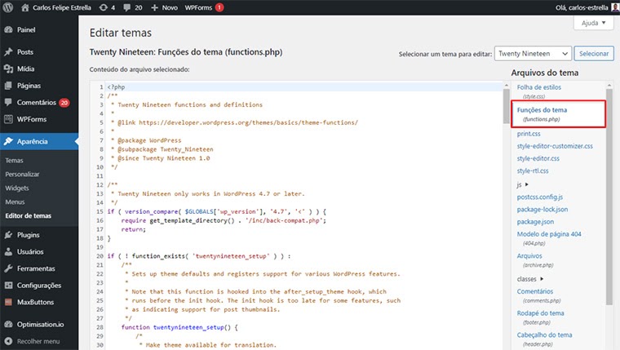Click the Painel dashboard icon

click(8, 29)
